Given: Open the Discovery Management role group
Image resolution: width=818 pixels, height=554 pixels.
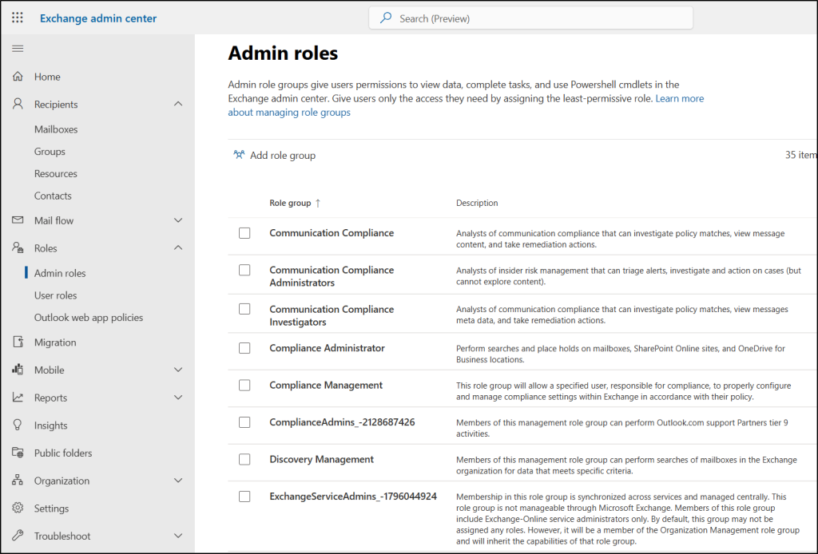Looking at the screenshot, I should point(321,459).
